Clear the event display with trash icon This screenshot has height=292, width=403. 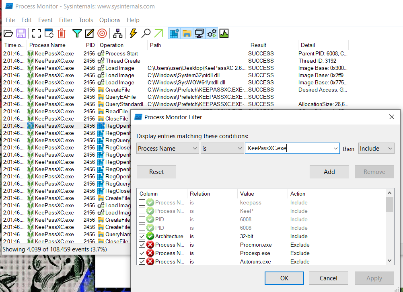pos(61,33)
